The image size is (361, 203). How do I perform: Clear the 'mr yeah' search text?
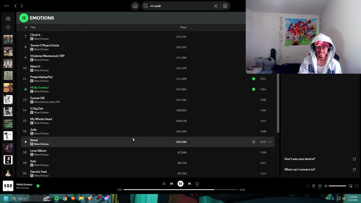coord(216,6)
